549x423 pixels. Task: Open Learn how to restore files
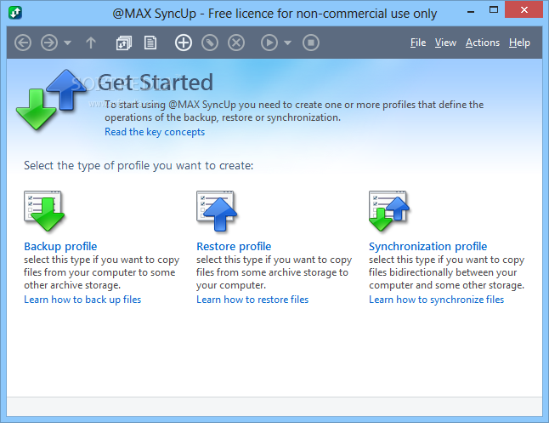coord(252,300)
